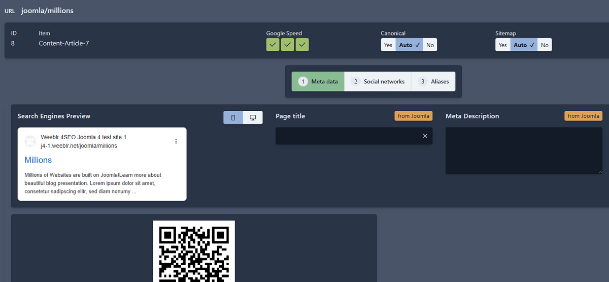Set Canonical to Yes

(388, 45)
